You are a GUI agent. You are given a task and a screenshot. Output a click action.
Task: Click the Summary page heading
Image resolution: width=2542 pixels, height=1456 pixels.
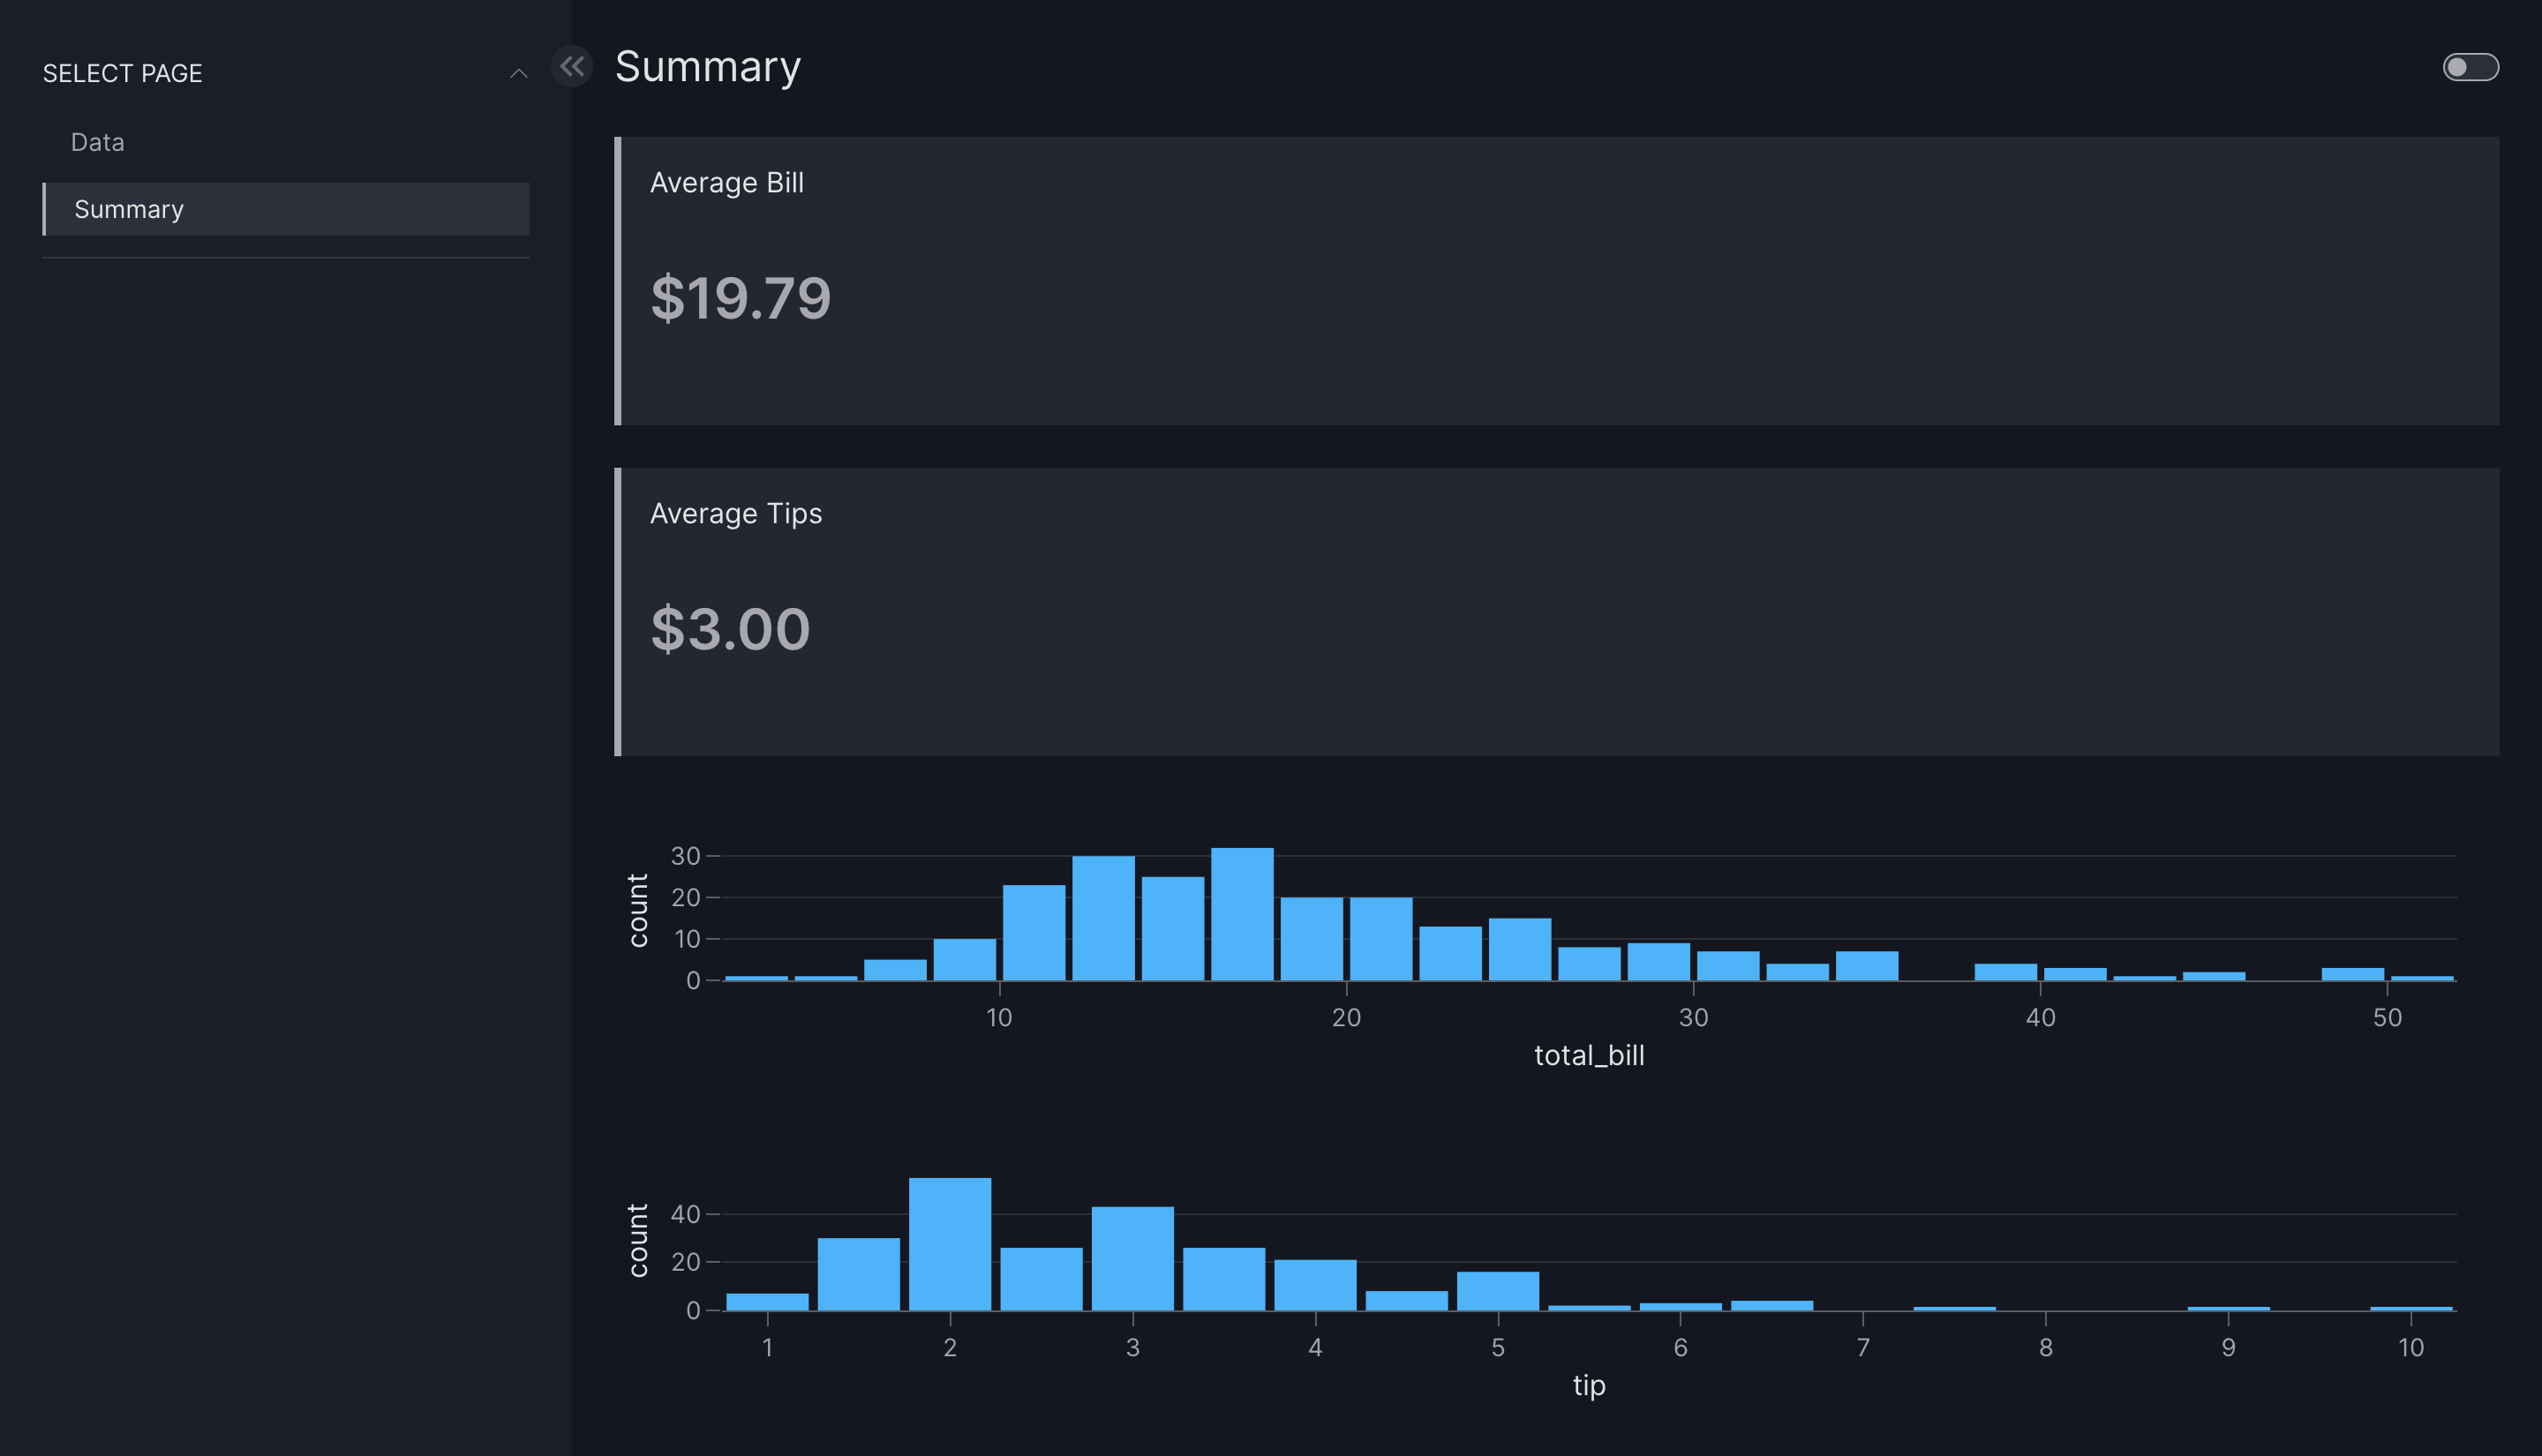tap(707, 67)
